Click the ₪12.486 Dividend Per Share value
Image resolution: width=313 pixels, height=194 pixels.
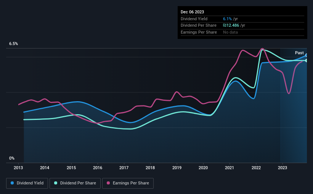pos(231,26)
